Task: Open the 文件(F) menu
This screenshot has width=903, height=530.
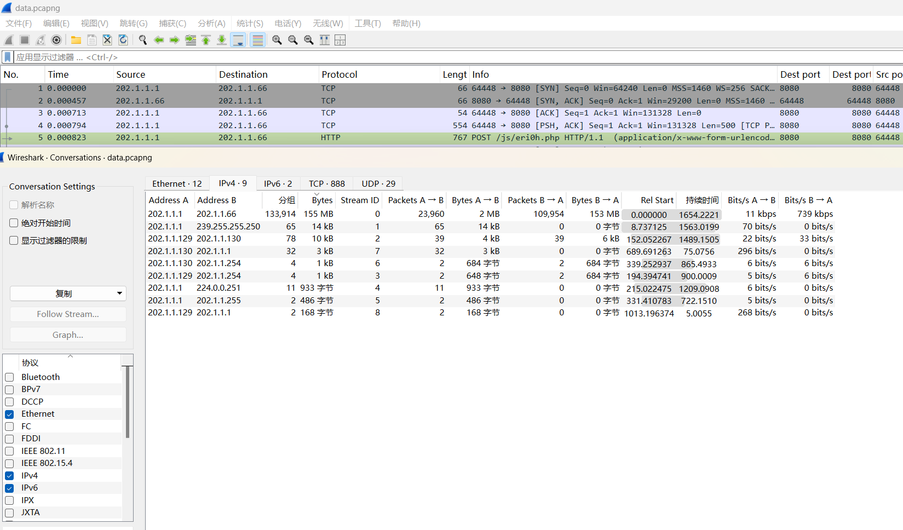Action: tap(19, 23)
